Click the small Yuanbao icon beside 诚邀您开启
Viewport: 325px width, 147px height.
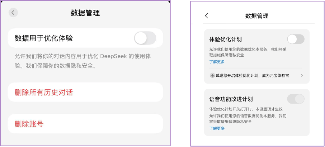coord(212,76)
